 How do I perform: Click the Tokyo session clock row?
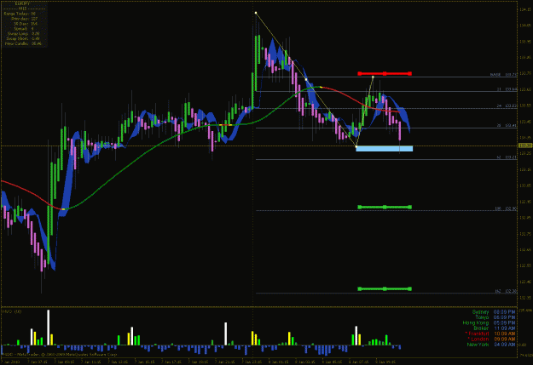(495, 317)
